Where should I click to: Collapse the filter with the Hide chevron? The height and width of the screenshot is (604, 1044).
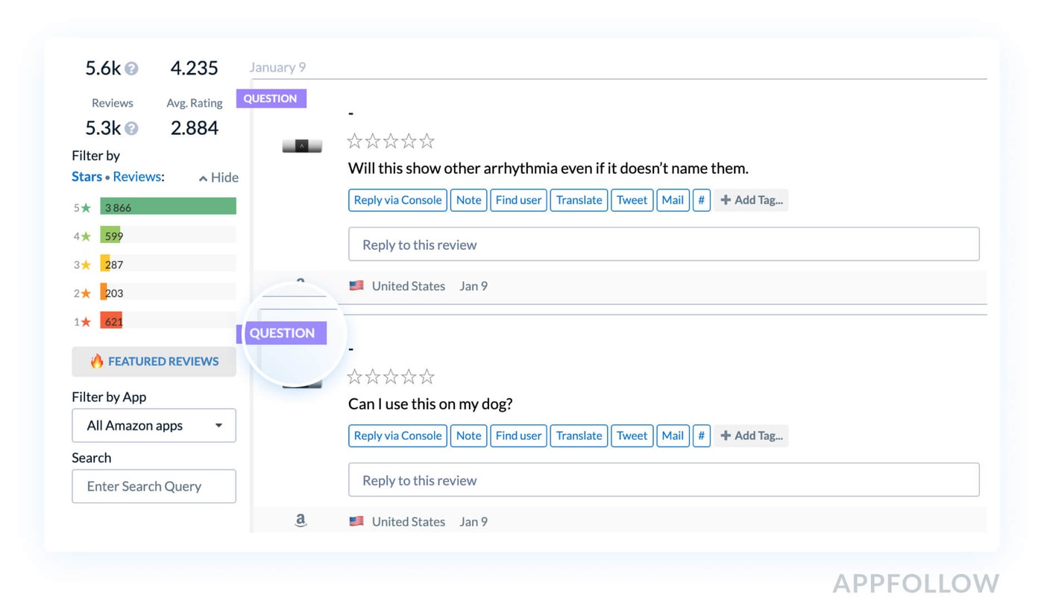(218, 177)
